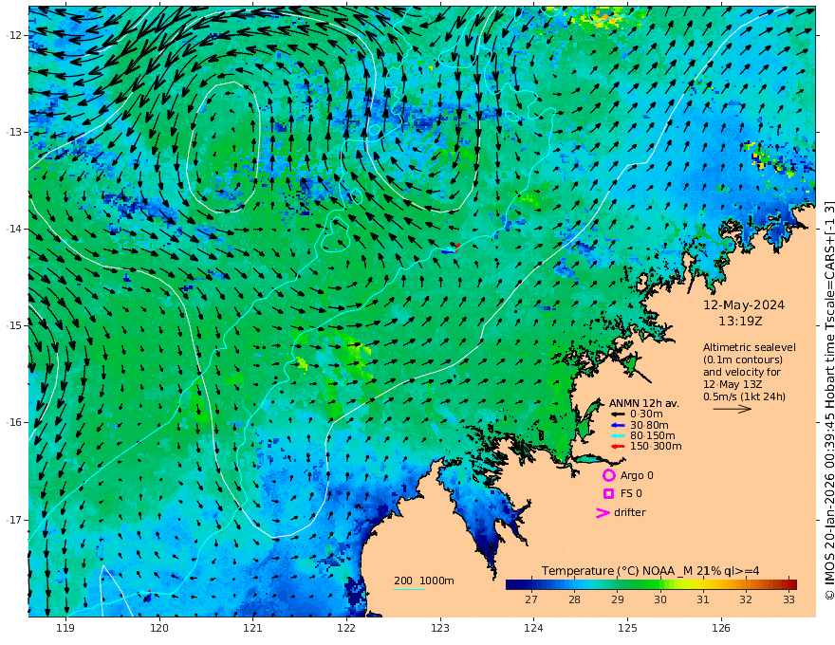Image resolution: width=835 pixels, height=645 pixels.
Task: Click the '80-150m' legend label
Action: (653, 436)
